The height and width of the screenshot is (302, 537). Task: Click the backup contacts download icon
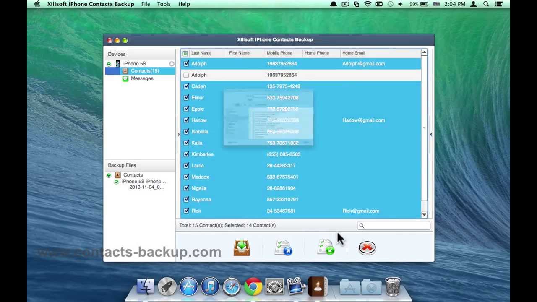pyautogui.click(x=242, y=247)
